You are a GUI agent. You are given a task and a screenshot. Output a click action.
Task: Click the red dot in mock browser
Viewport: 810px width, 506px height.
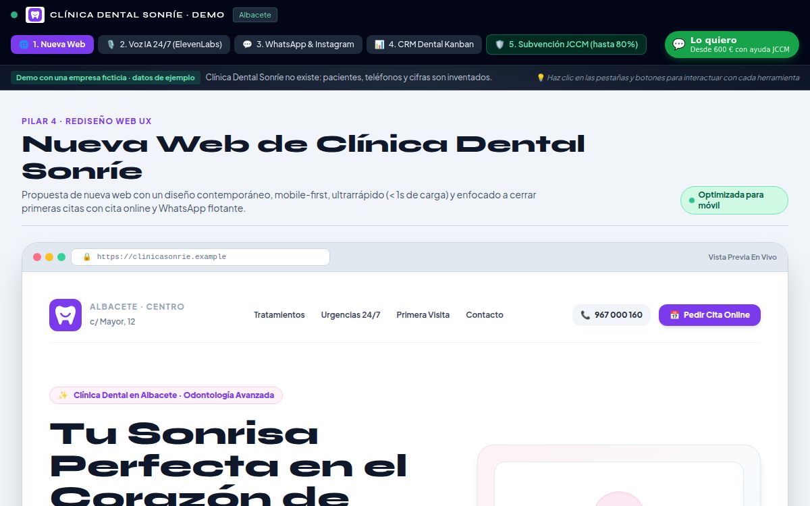[37, 257]
